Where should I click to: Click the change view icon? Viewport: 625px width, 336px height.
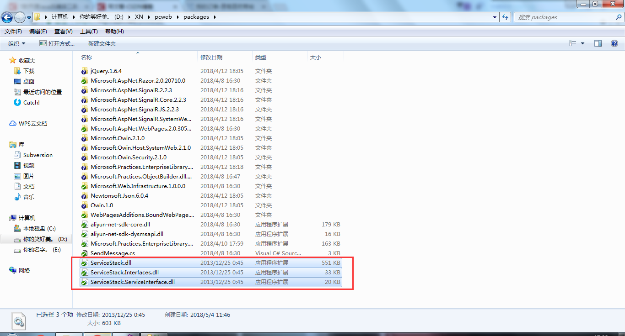click(x=573, y=43)
